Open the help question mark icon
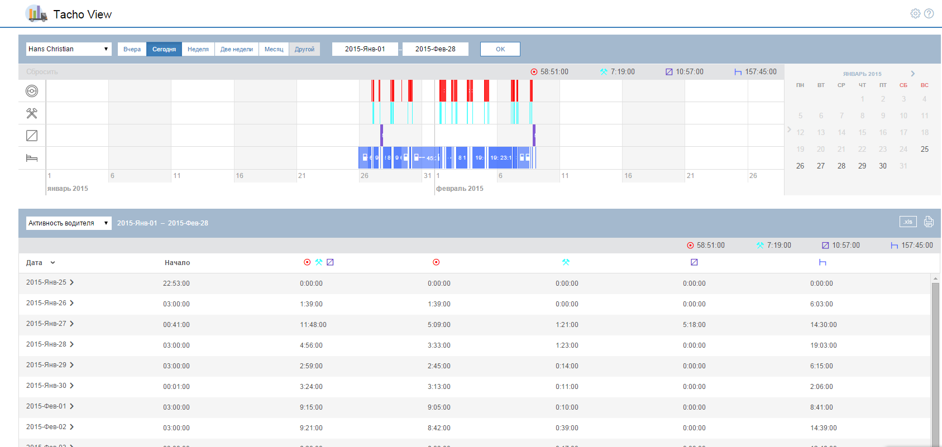The height and width of the screenshot is (447, 942). [929, 13]
